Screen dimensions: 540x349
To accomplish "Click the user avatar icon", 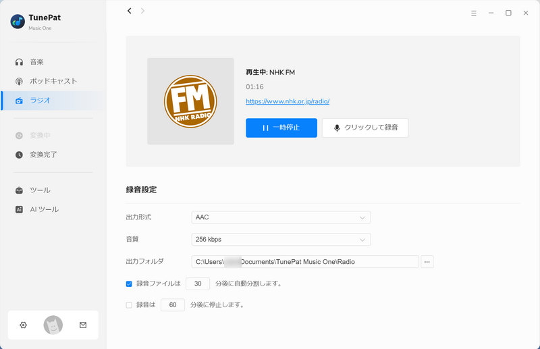I will click(53, 325).
